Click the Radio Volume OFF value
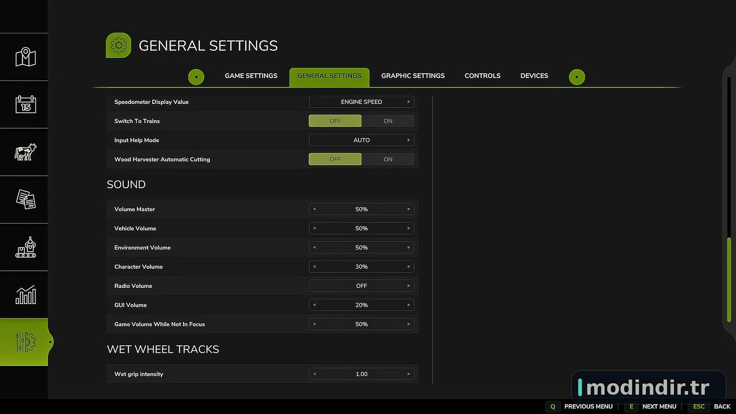 tap(362, 286)
